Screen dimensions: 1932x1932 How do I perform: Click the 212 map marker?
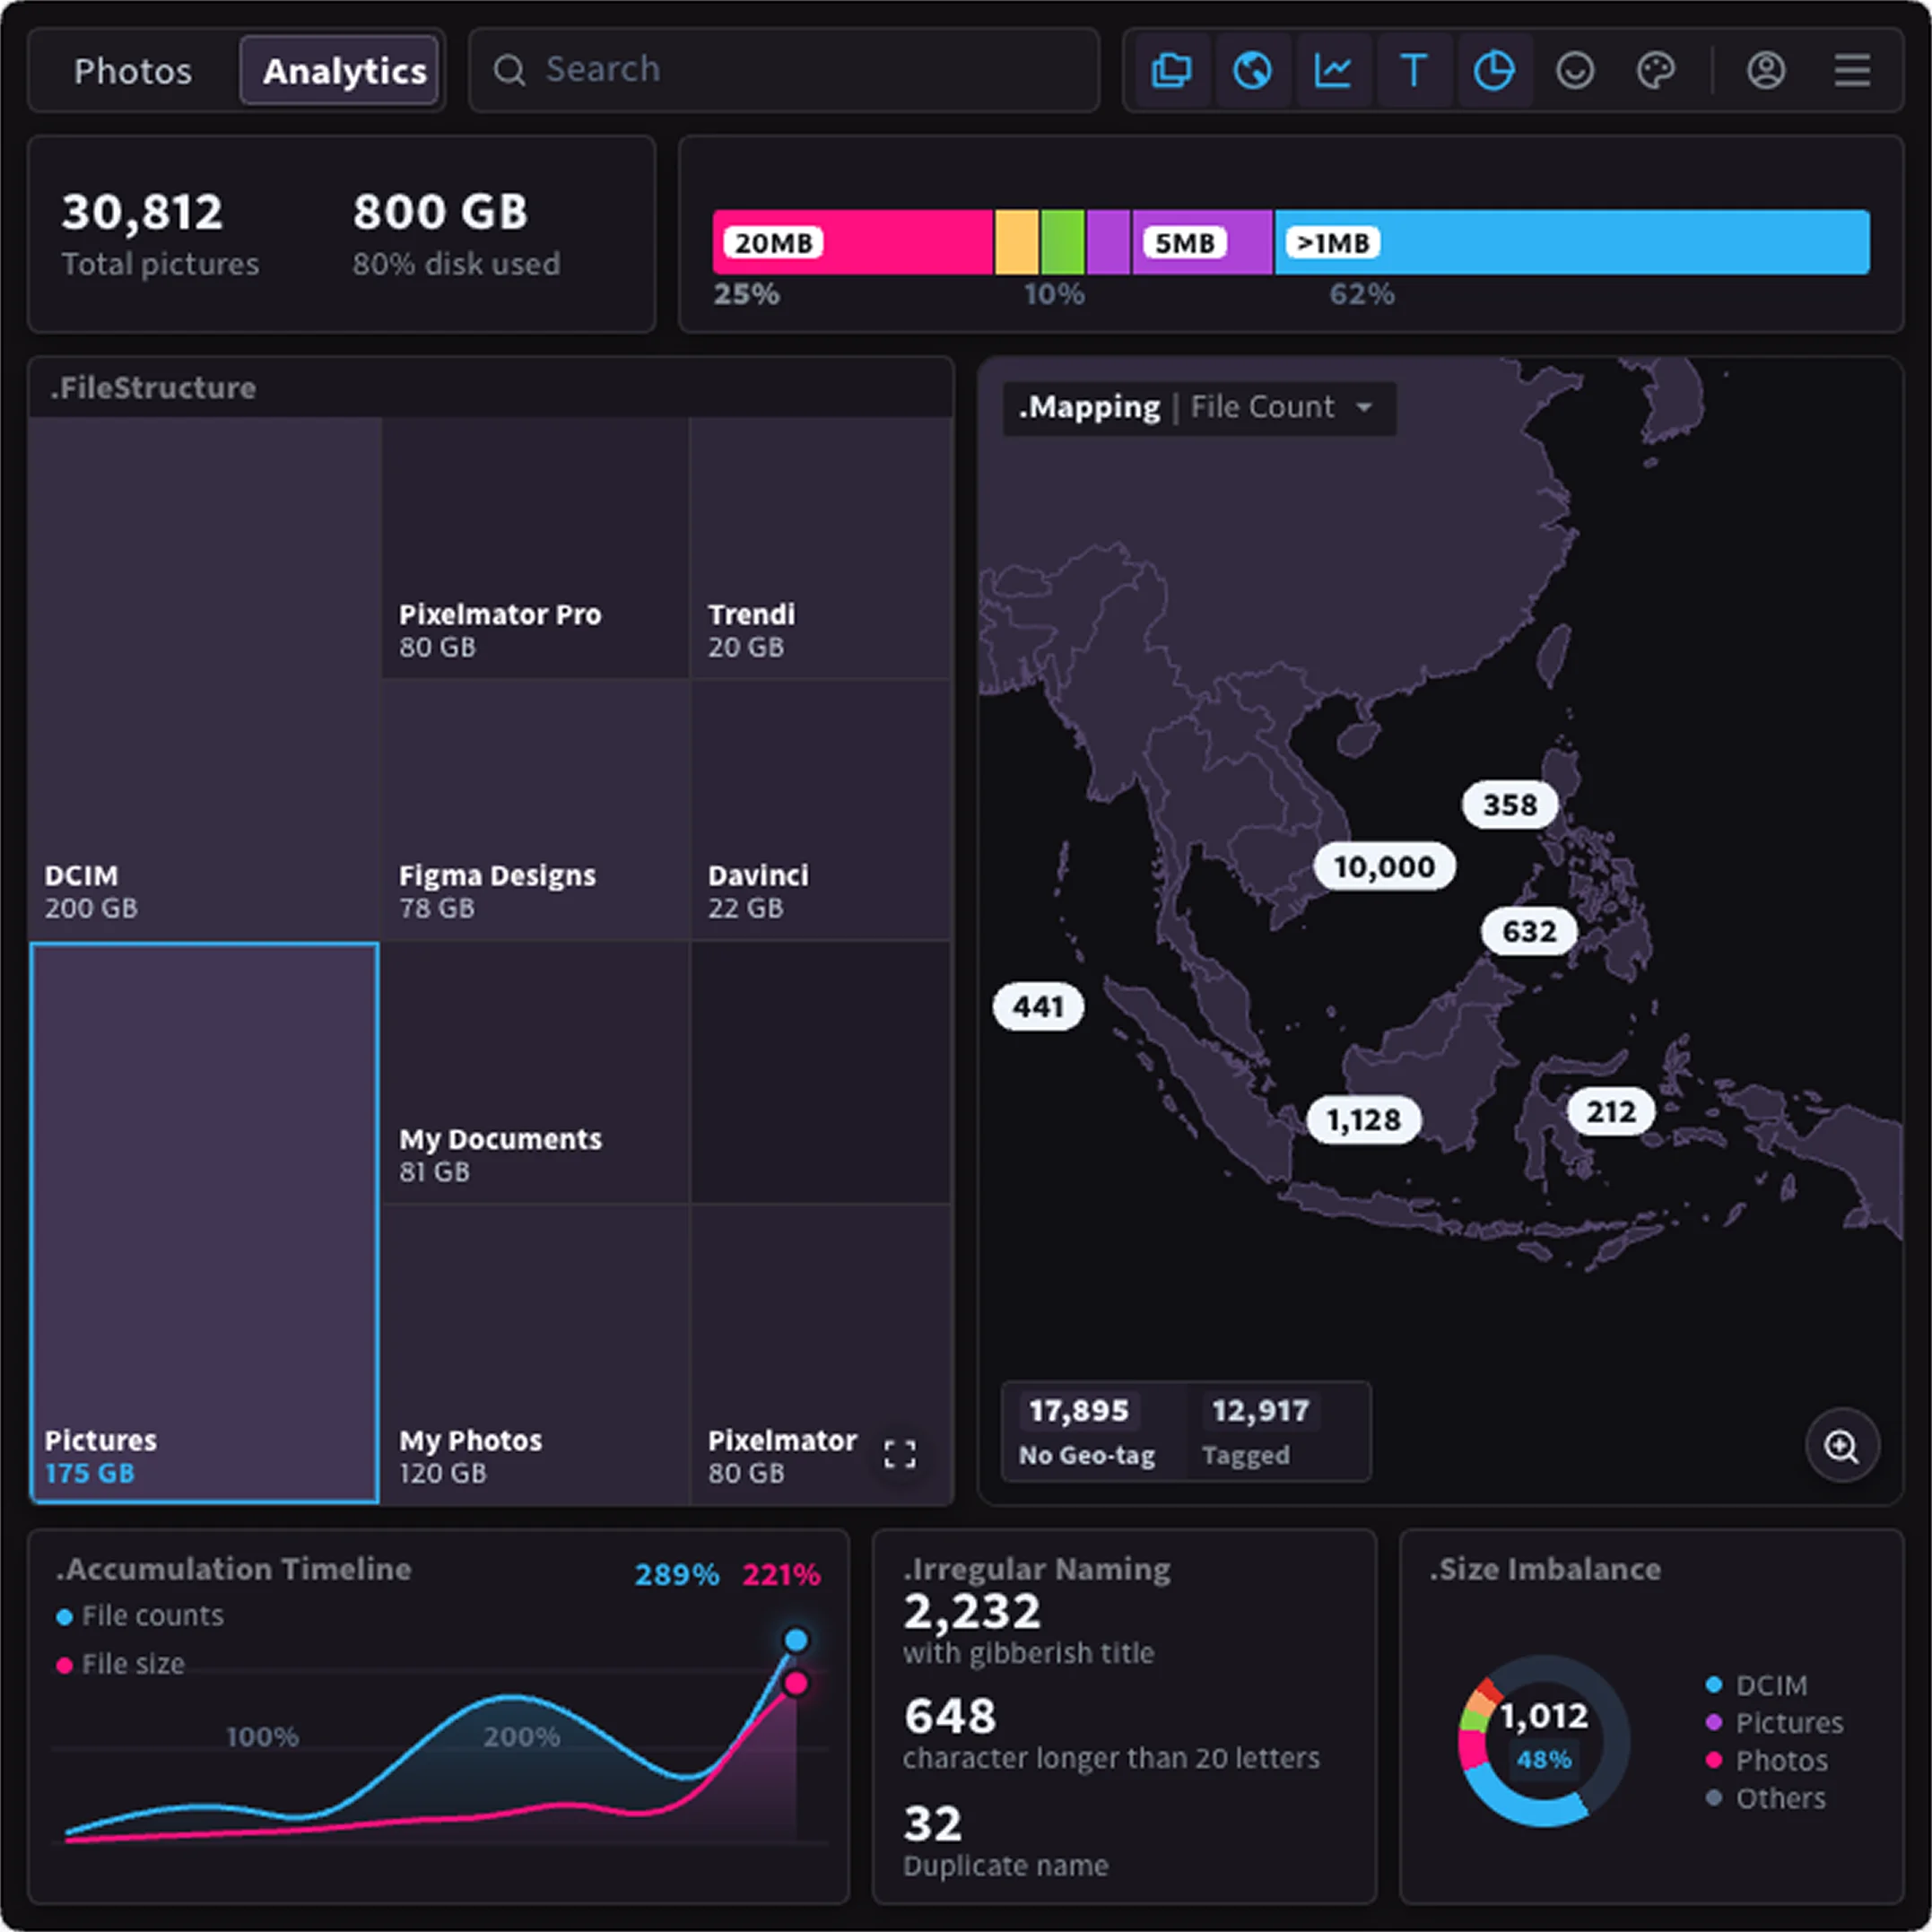pos(1611,1111)
